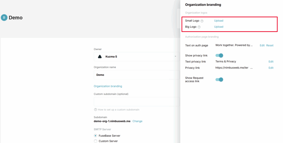Disable the Show privacy link toggle
The width and height of the screenshot is (283, 143).
[x=219, y=55]
